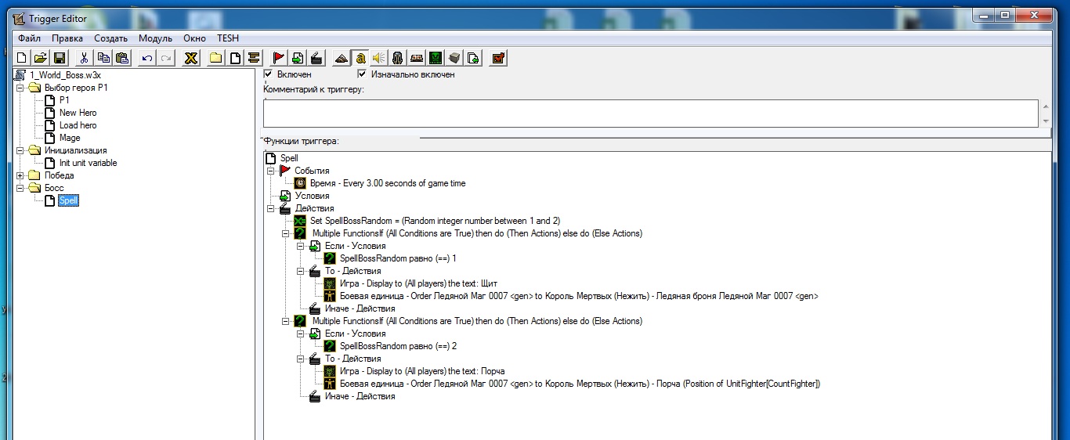This screenshot has height=440, width=1070.
Task: Open Object Manager grey cube icon
Action: point(454,57)
